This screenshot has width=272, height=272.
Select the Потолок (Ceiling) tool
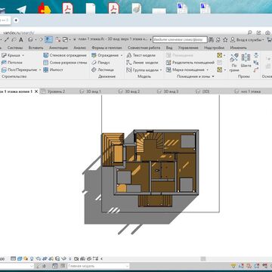coord(12,63)
